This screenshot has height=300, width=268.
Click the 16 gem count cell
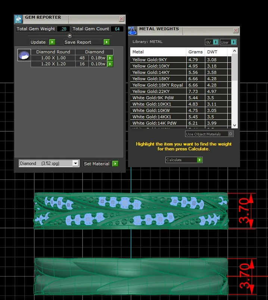point(82,64)
